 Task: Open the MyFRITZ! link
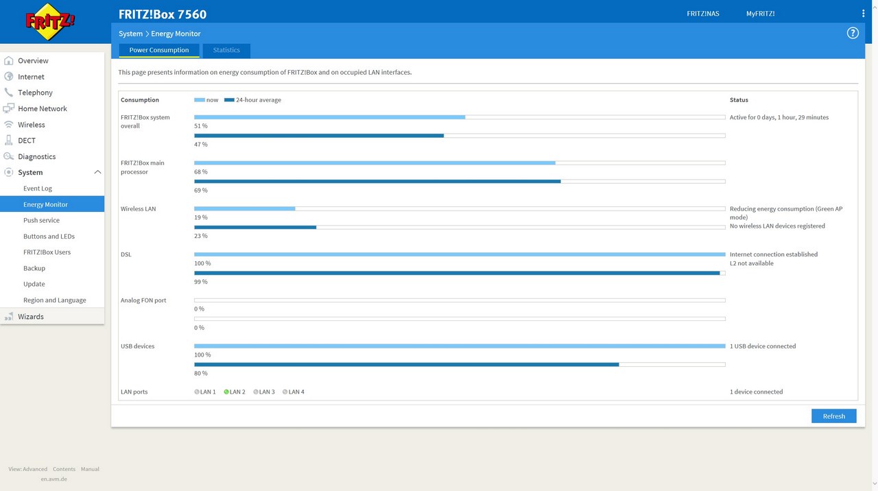[760, 14]
